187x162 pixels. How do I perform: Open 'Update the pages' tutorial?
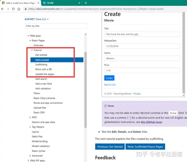point(45,74)
